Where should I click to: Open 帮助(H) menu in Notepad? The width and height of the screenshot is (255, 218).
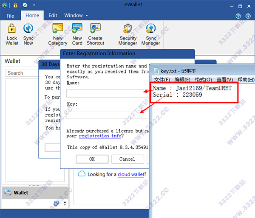[246, 80]
